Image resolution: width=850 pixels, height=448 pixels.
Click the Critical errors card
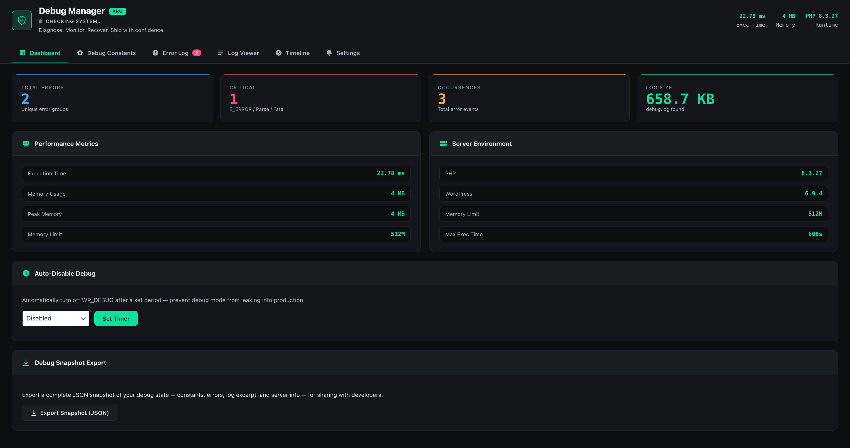pyautogui.click(x=321, y=98)
